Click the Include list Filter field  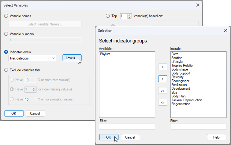[x=198, y=126]
